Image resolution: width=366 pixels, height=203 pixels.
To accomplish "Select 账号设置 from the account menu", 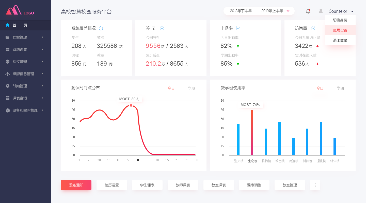I will pos(340,30).
